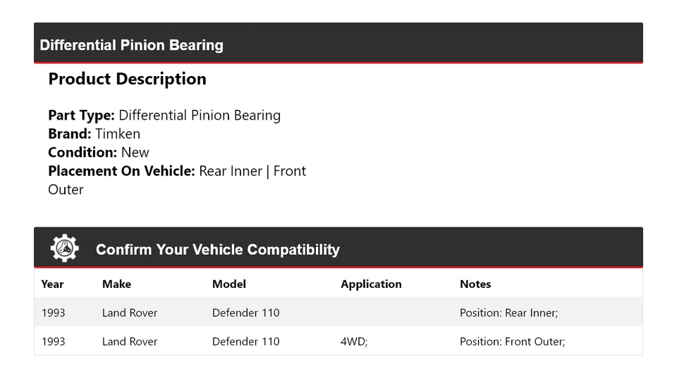Click the Notes column header
This screenshot has width=677, height=378.
tap(475, 284)
